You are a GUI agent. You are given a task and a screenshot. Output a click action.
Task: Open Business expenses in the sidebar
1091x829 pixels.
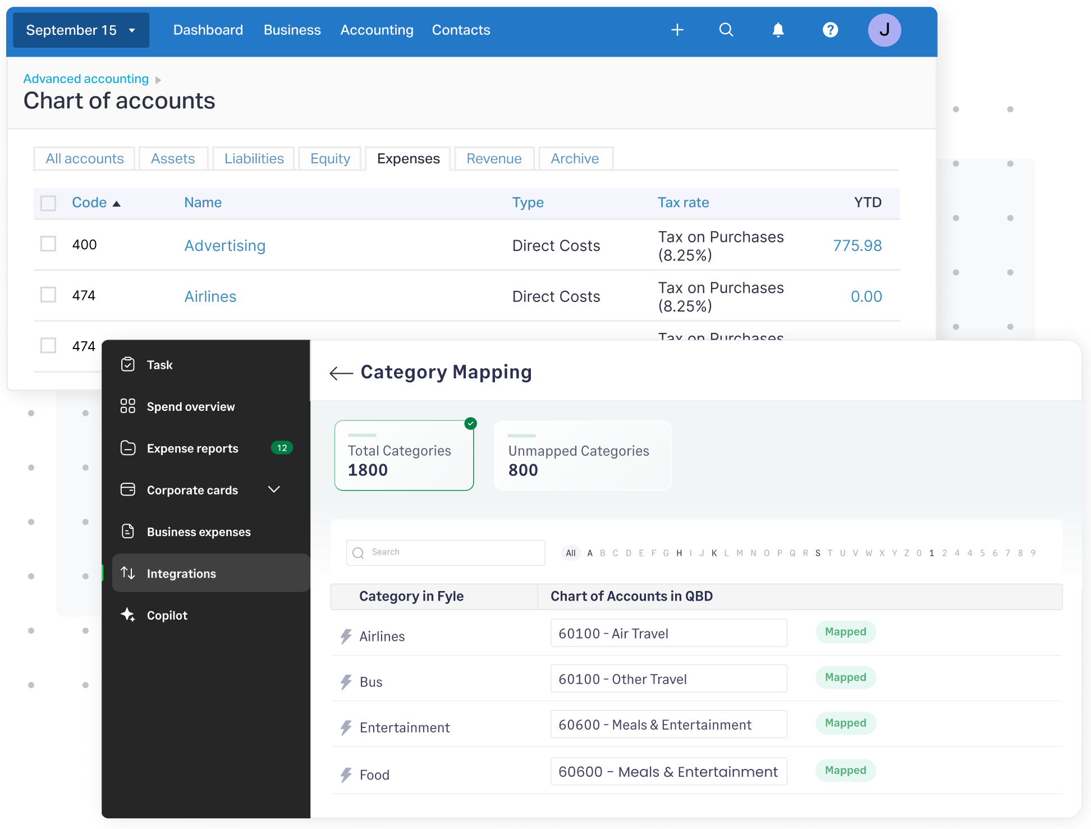198,532
